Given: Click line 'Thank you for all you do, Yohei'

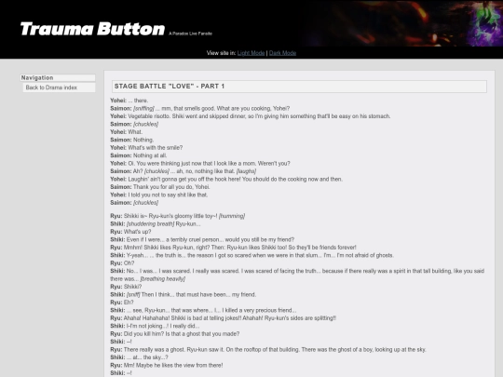Looking at the screenshot, I should 160,187.
